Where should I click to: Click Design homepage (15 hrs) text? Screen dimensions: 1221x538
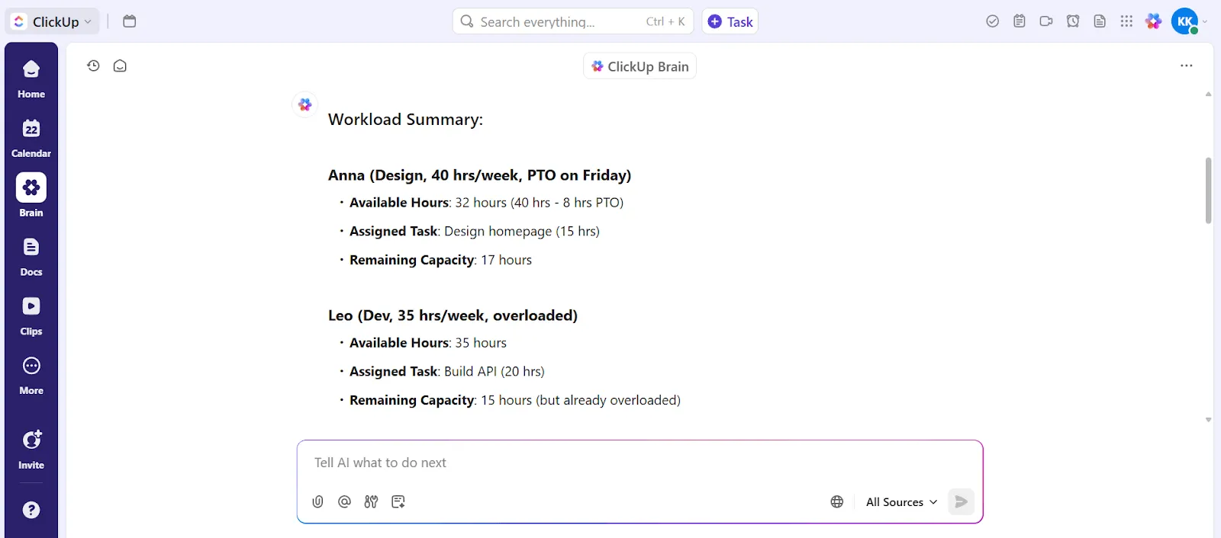(x=522, y=231)
